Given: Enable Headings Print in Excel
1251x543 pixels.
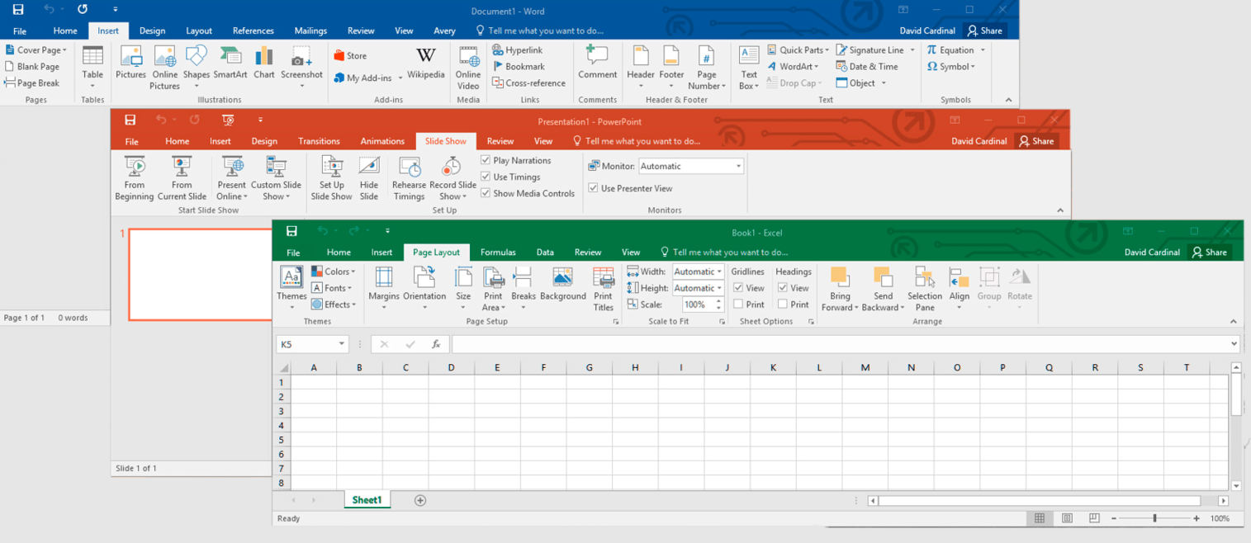Looking at the screenshot, I should [x=783, y=305].
